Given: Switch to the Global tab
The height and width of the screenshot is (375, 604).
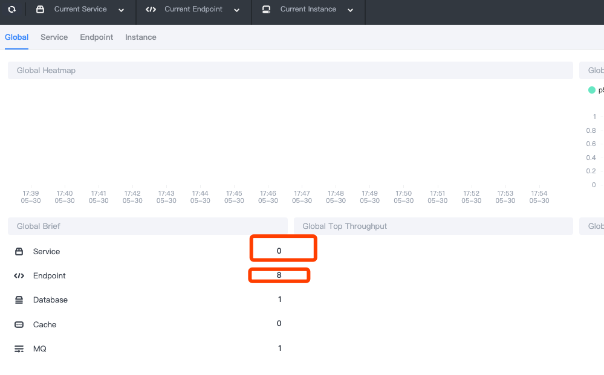Looking at the screenshot, I should click(x=16, y=37).
